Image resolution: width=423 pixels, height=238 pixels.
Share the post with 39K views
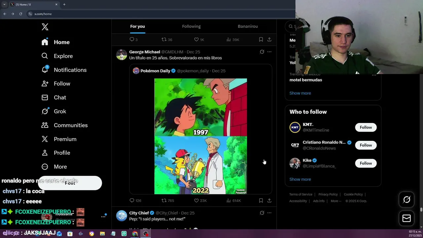(269, 39)
